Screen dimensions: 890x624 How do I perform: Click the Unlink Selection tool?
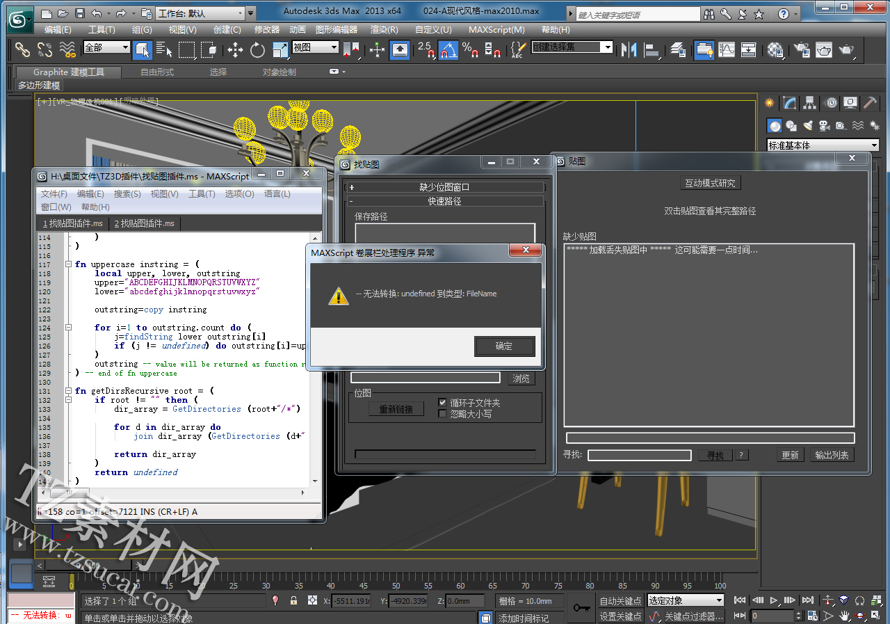tap(45, 49)
